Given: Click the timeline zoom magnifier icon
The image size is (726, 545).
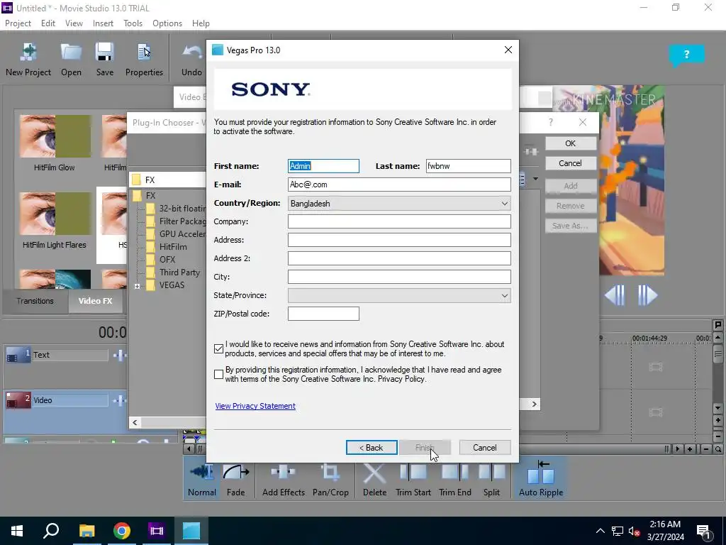Looking at the screenshot, I should coord(717,448).
